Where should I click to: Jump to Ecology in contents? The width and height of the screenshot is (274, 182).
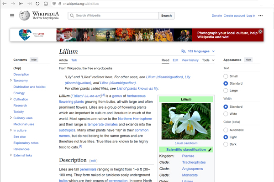19,93
